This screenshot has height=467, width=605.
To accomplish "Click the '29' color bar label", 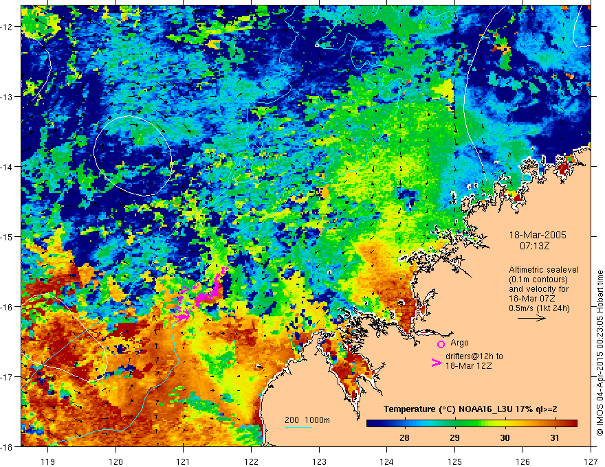I will pos(454,437).
